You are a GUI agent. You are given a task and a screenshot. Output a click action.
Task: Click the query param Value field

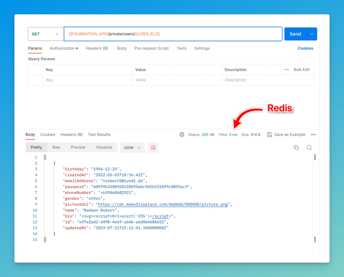point(177,80)
